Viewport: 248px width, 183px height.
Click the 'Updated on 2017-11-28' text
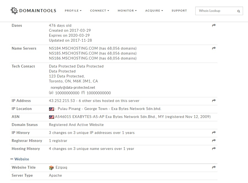(70, 40)
